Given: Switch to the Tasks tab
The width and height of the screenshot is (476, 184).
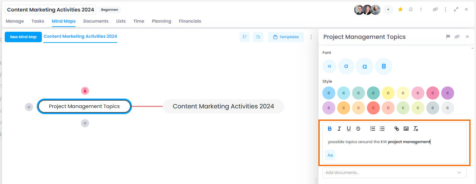Looking at the screenshot, I should 38,21.
